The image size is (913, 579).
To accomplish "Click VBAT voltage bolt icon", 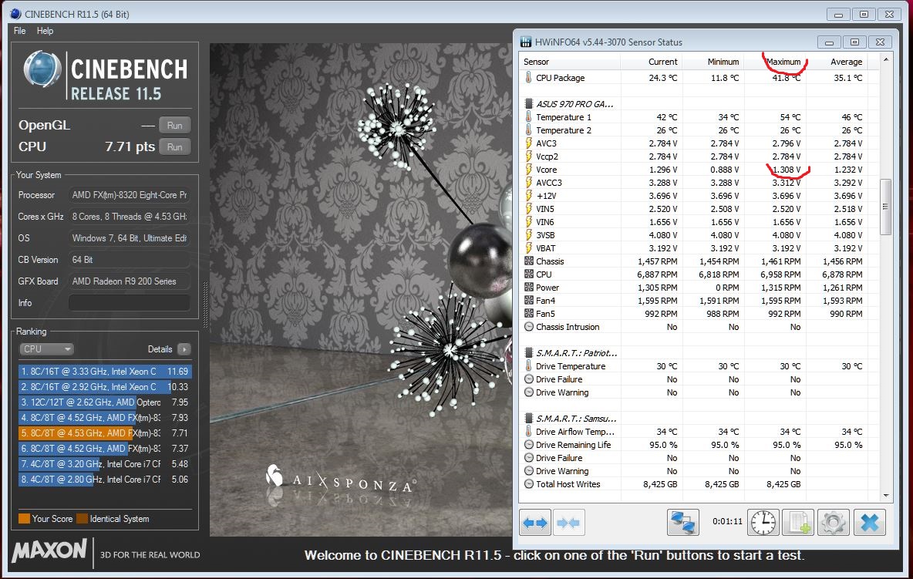I will pos(528,248).
